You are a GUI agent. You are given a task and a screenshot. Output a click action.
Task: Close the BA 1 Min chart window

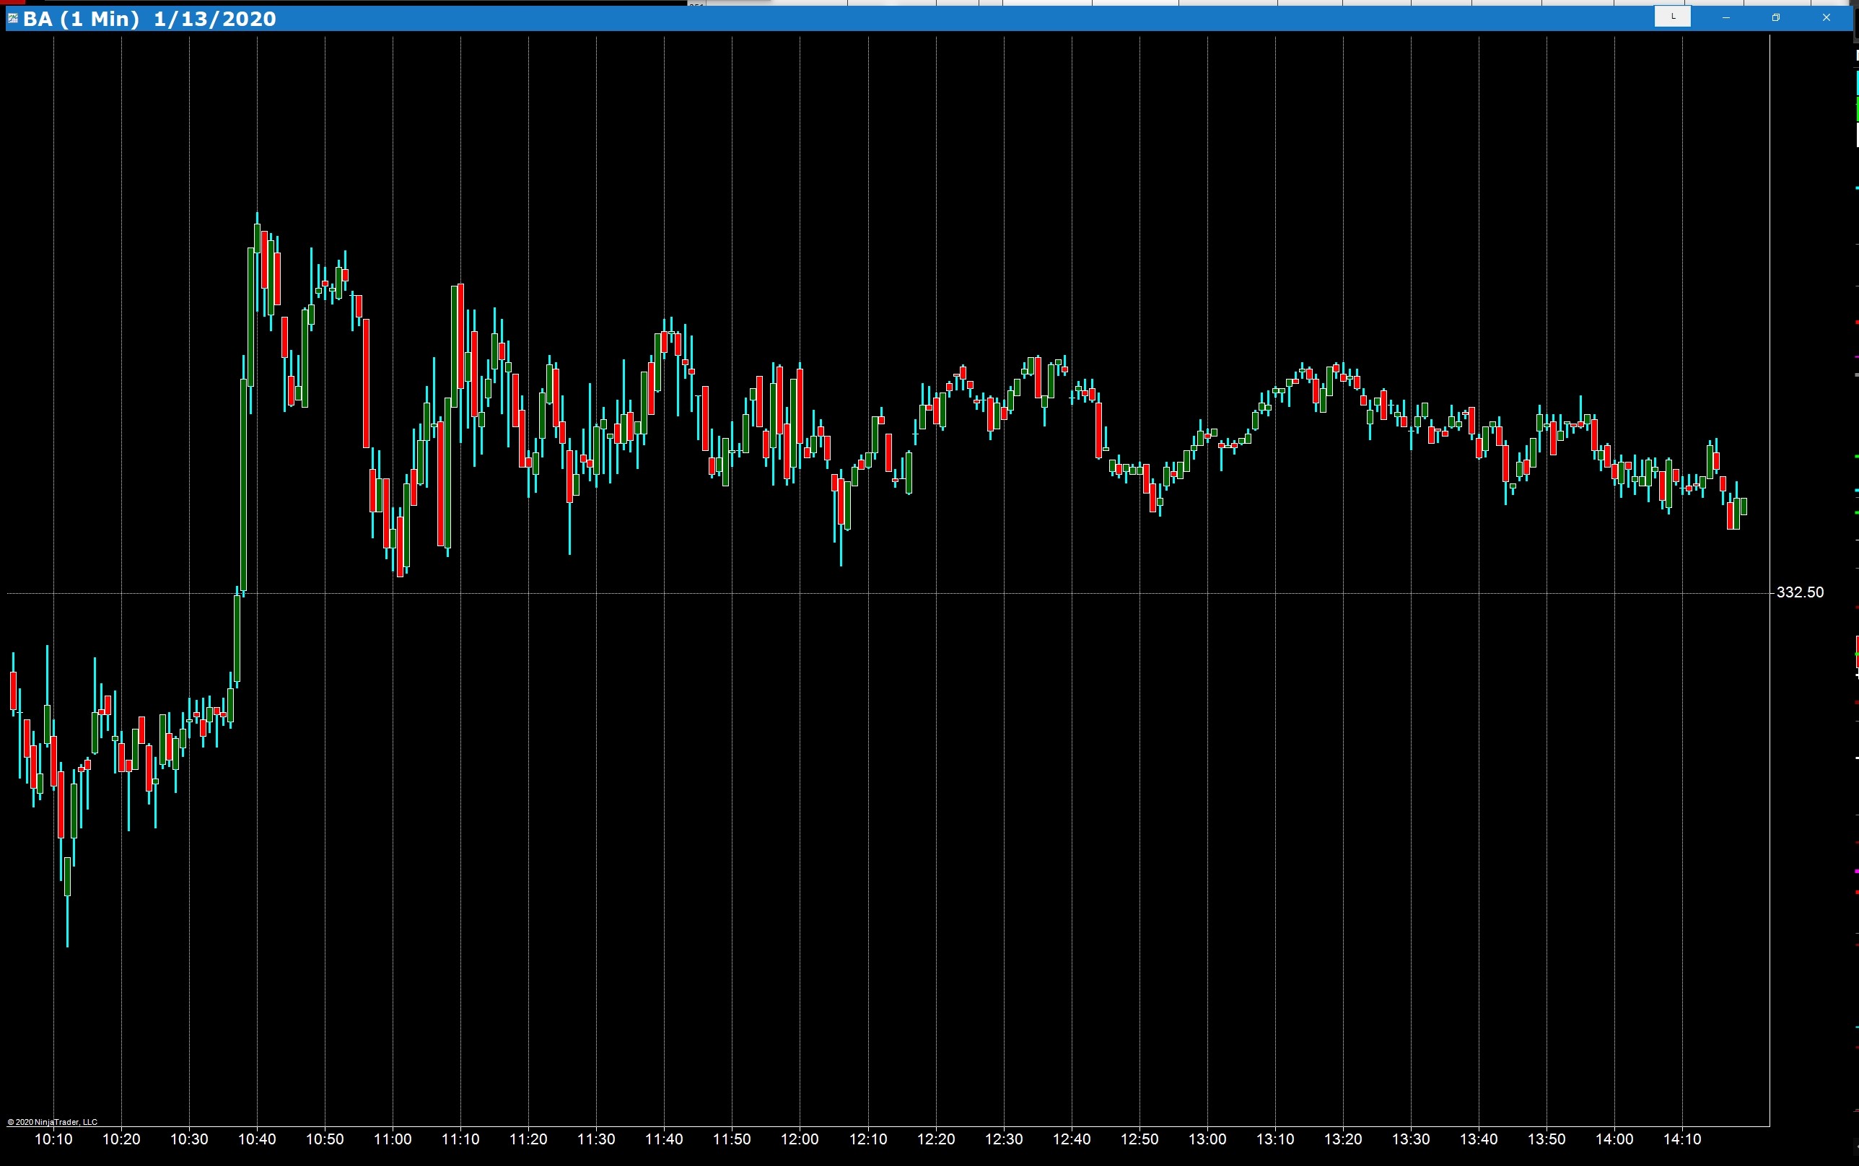coord(1826,18)
